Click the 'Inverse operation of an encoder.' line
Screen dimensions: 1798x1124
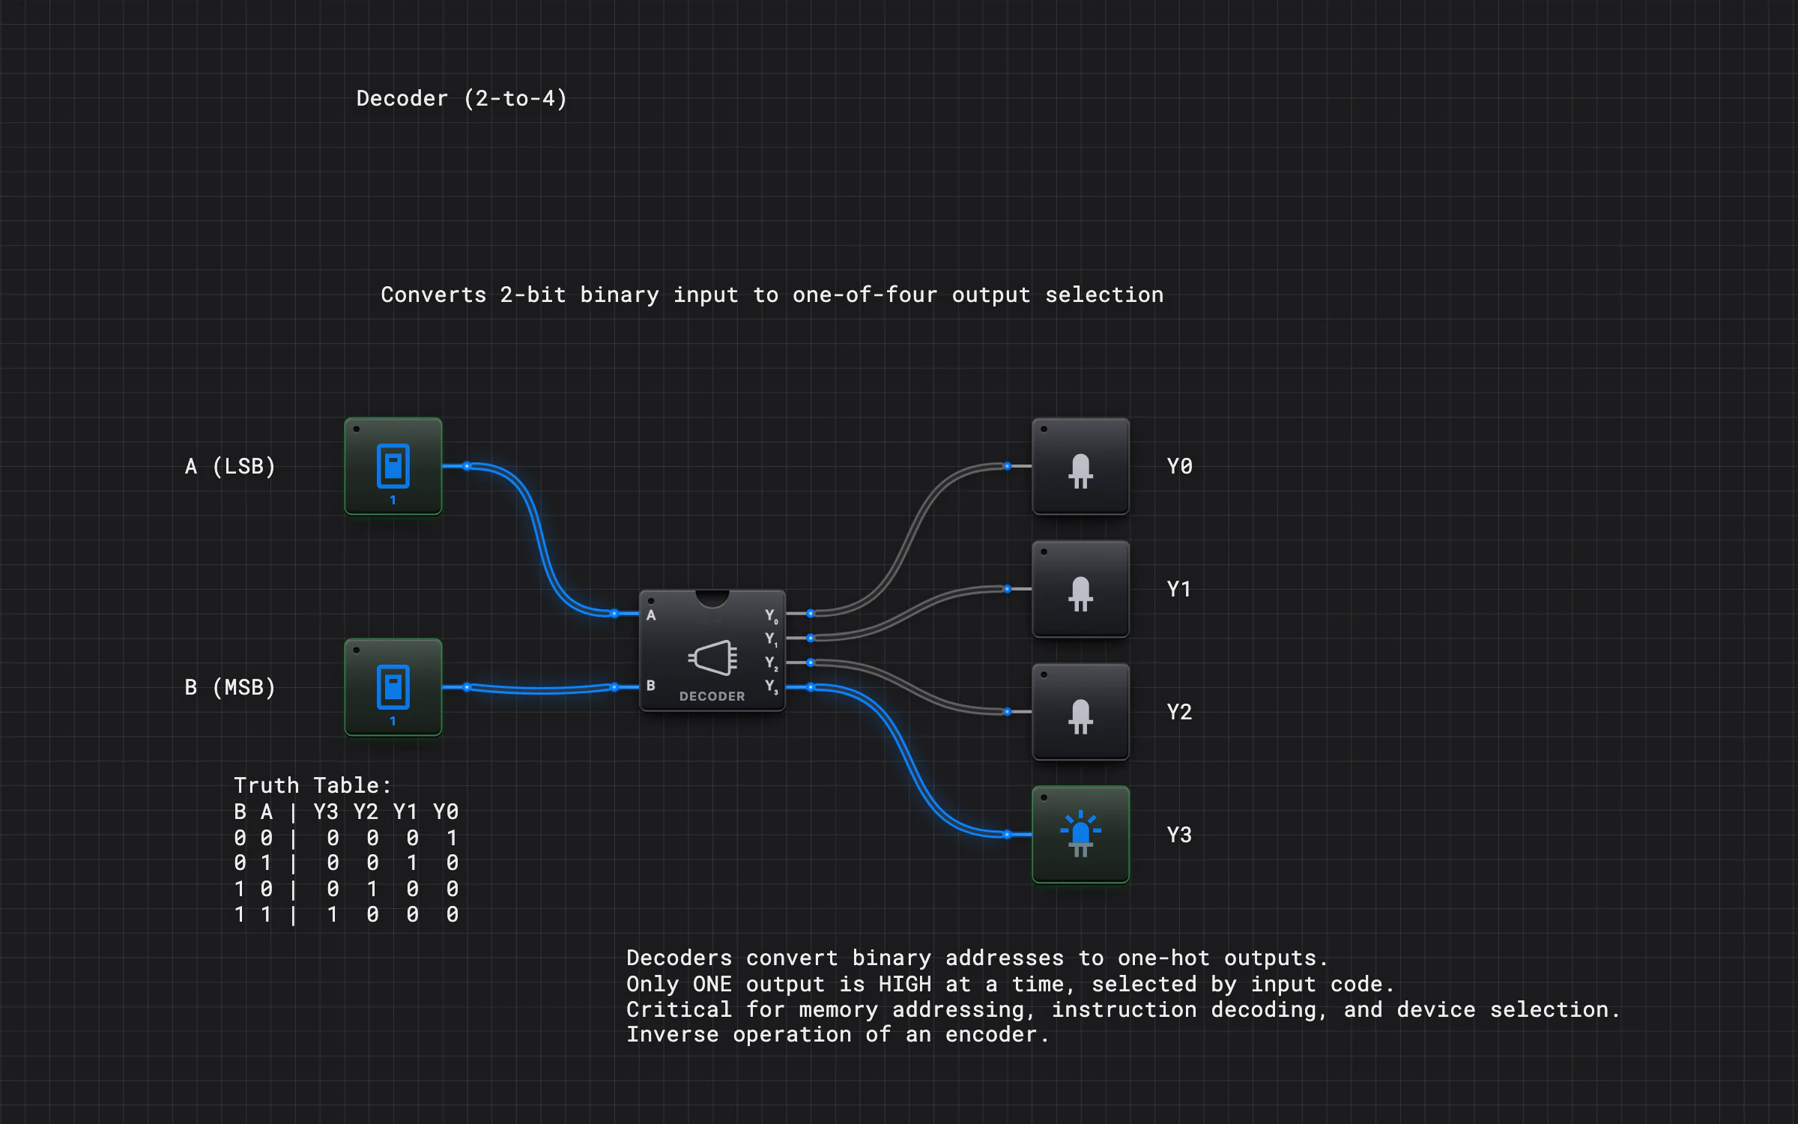pyautogui.click(x=838, y=1035)
